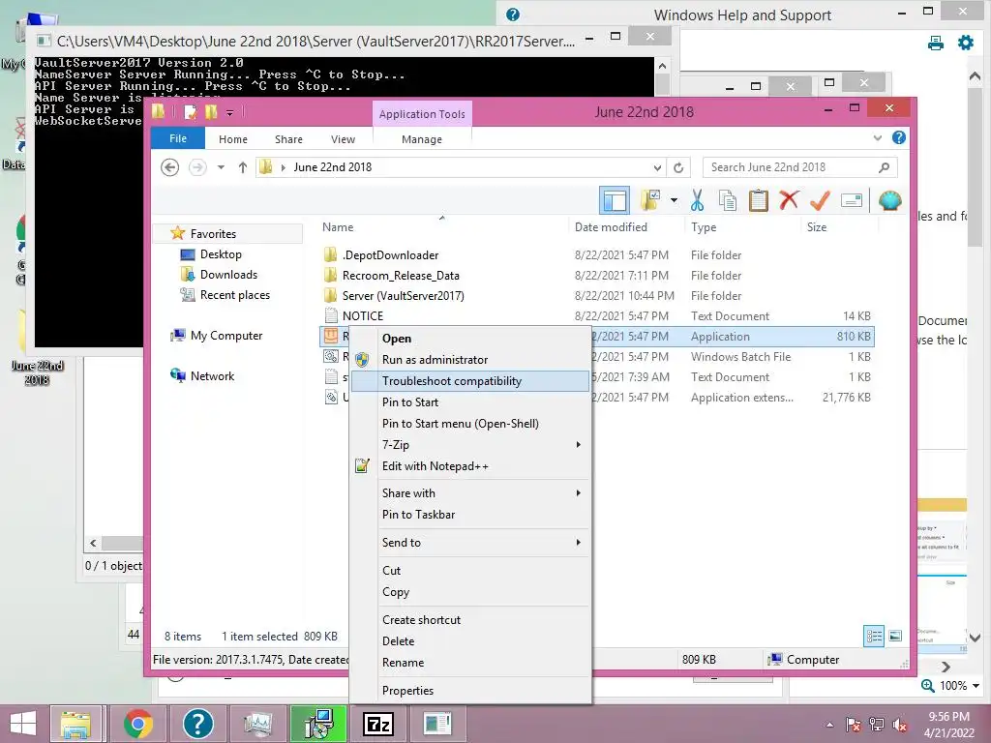Viewport: 991px width, 743px height.
Task: Click the Help window print icon
Action: pyautogui.click(x=936, y=43)
